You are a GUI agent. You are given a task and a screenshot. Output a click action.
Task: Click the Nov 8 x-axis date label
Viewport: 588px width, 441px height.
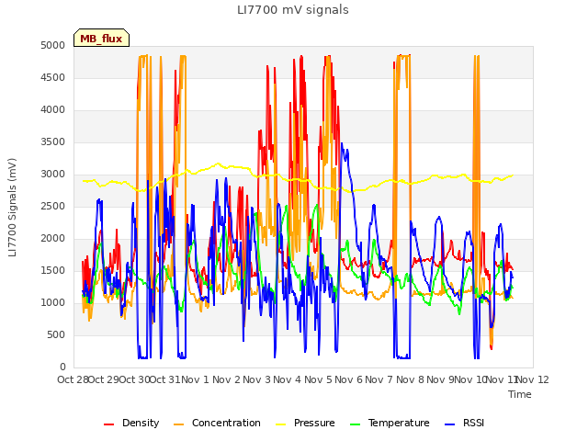tap(410, 379)
